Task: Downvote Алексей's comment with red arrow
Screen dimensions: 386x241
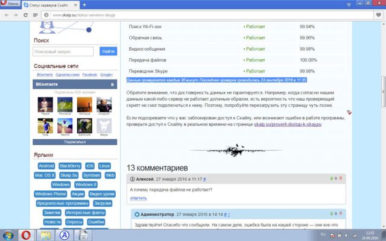Action: (x=341, y=178)
